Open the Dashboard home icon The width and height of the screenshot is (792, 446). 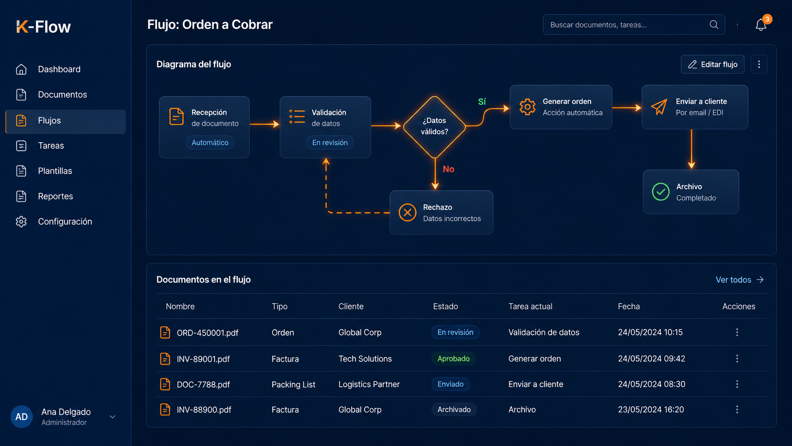click(21, 69)
